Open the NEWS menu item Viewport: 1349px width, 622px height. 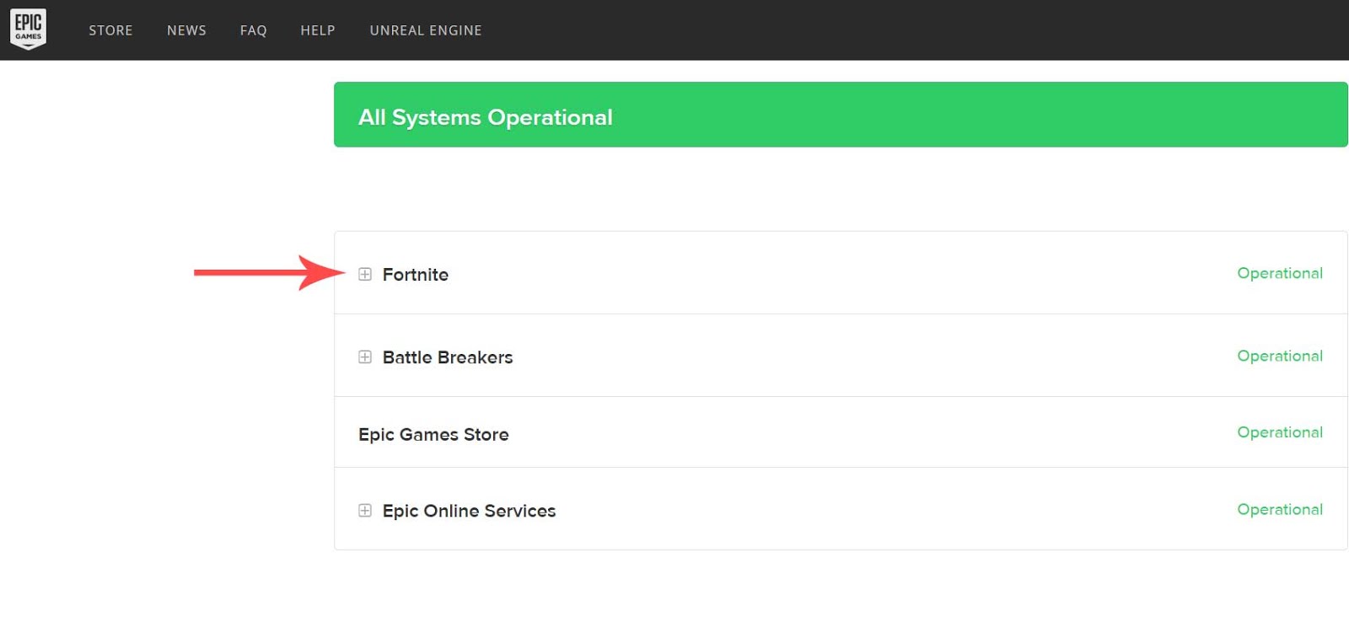186,30
